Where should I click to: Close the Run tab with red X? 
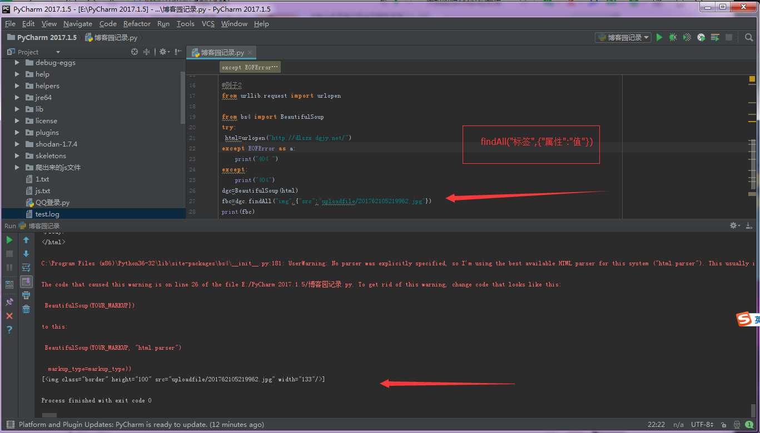click(x=9, y=315)
